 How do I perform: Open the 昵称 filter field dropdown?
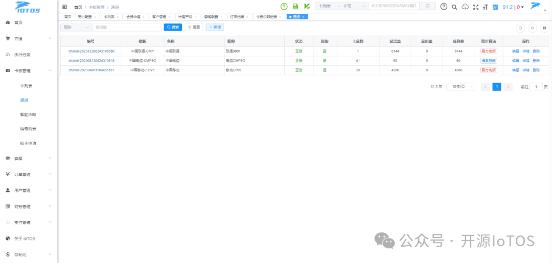tap(76, 28)
